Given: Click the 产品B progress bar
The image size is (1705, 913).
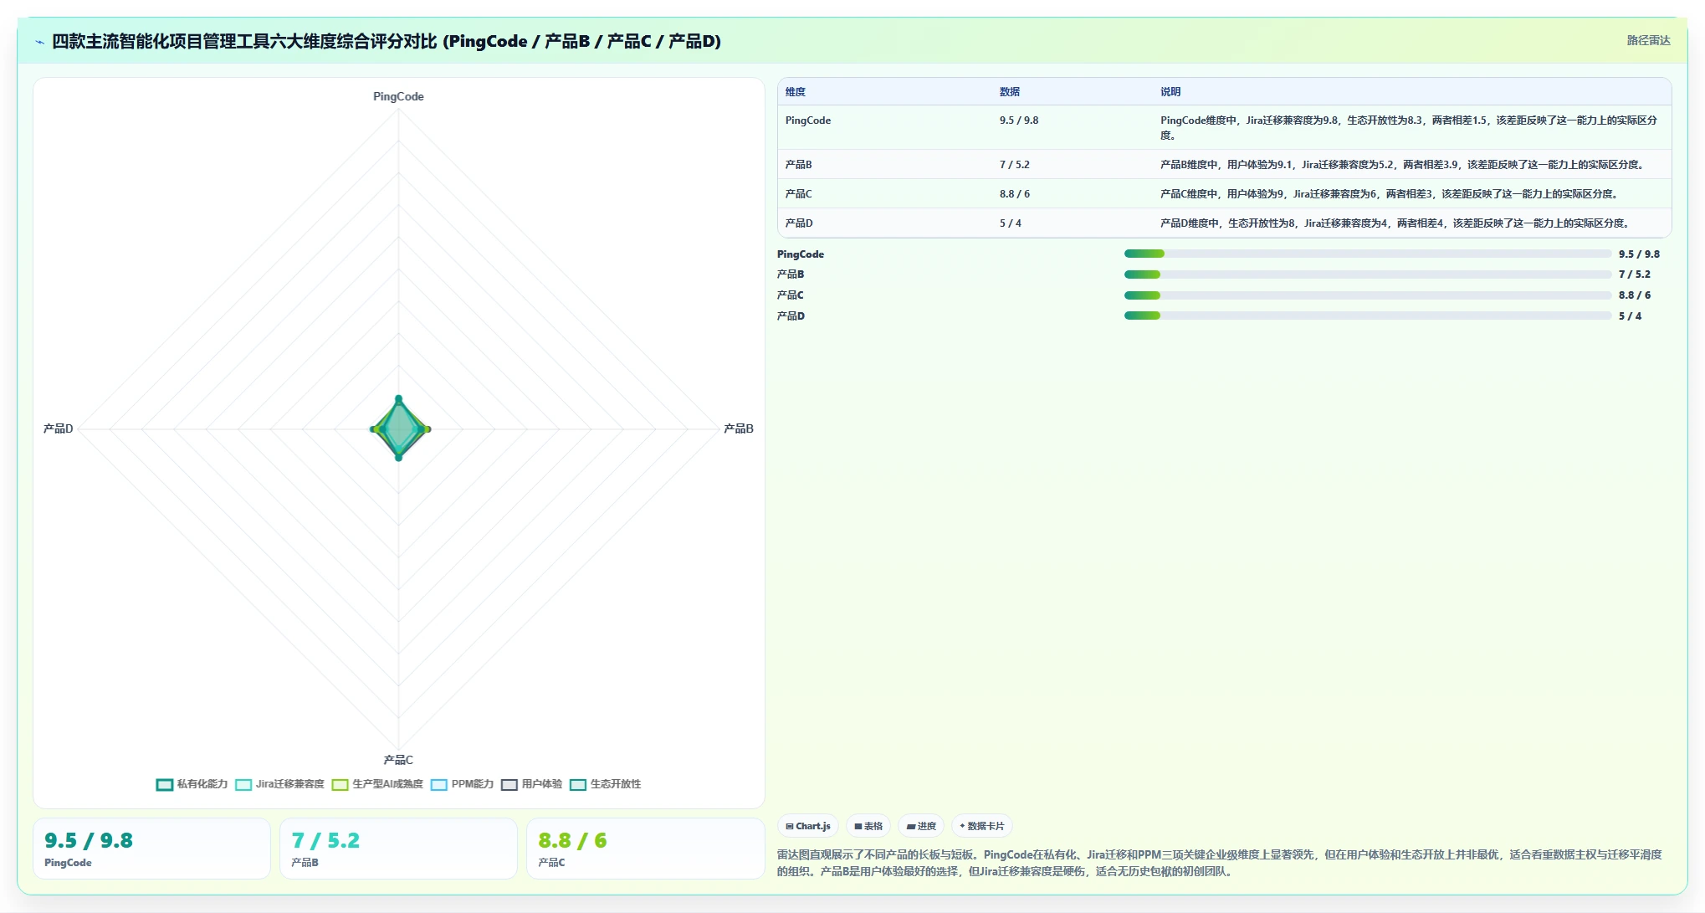Looking at the screenshot, I should coord(1368,274).
